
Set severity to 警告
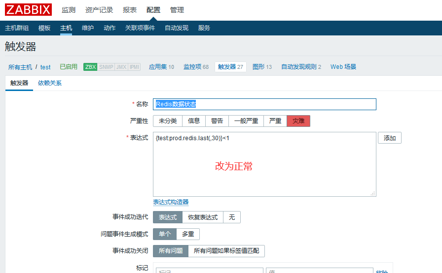[217, 121]
